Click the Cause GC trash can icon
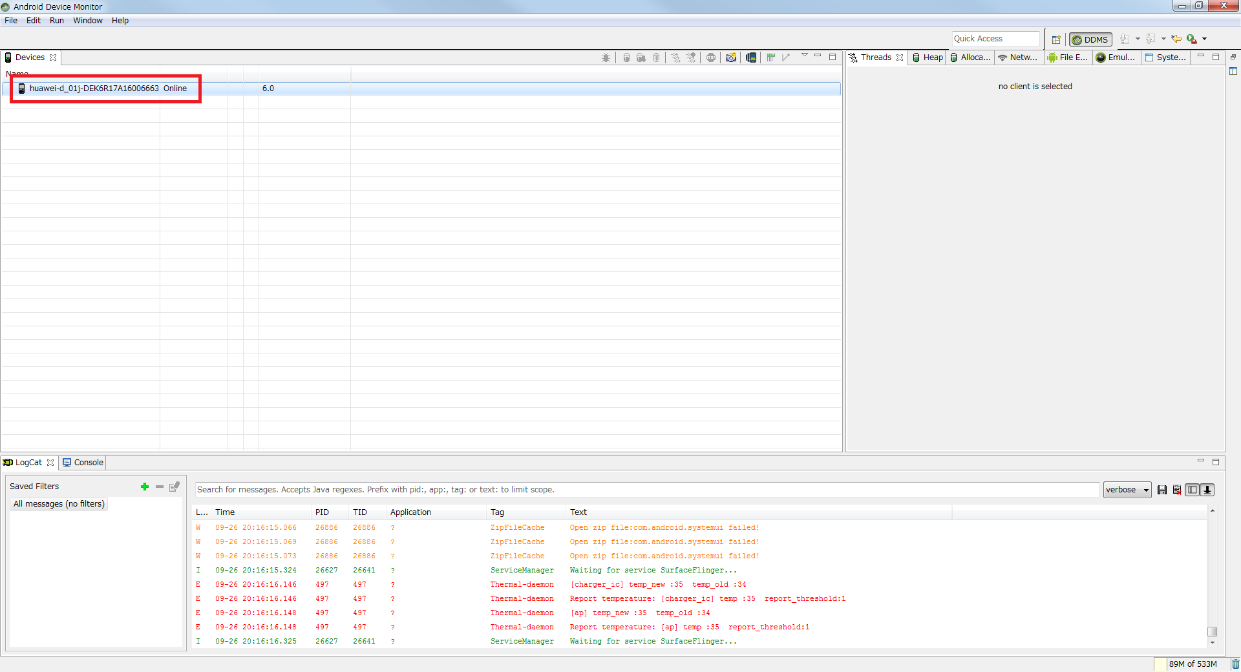The width and height of the screenshot is (1241, 672). pos(656,58)
